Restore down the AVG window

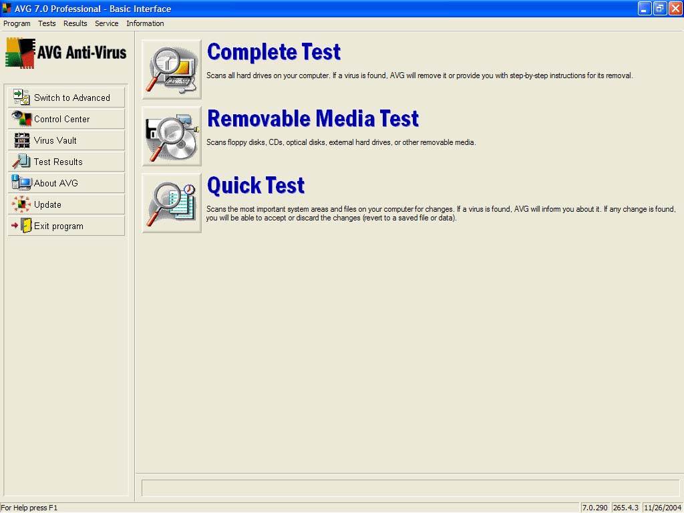pyautogui.click(x=659, y=8)
